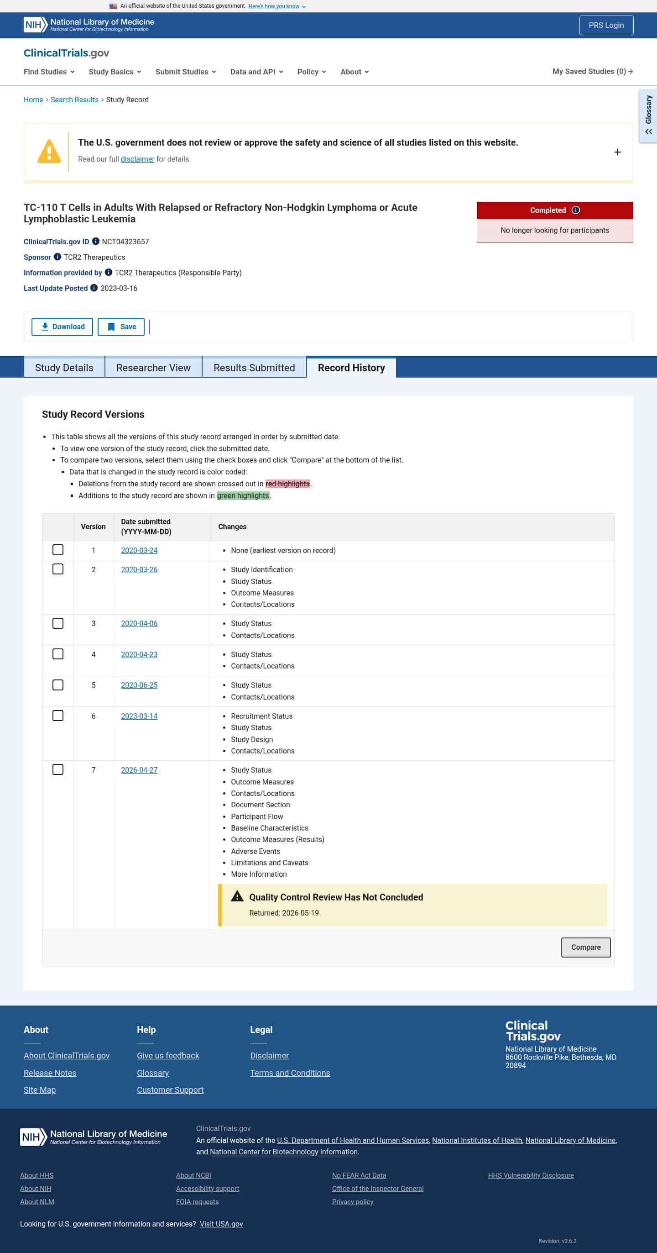Open the Submit Studies dropdown
Image resolution: width=657 pixels, height=1253 pixels.
tap(186, 72)
